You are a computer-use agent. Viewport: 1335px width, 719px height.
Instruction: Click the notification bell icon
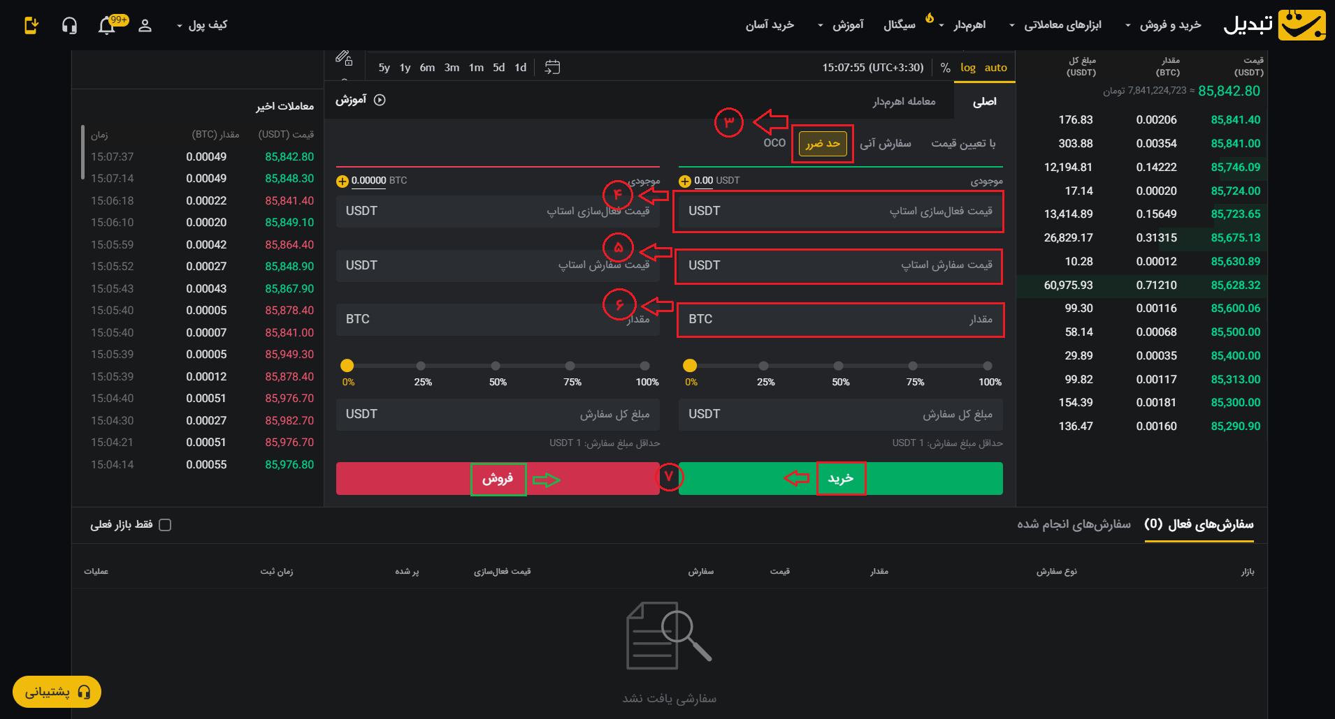107,26
